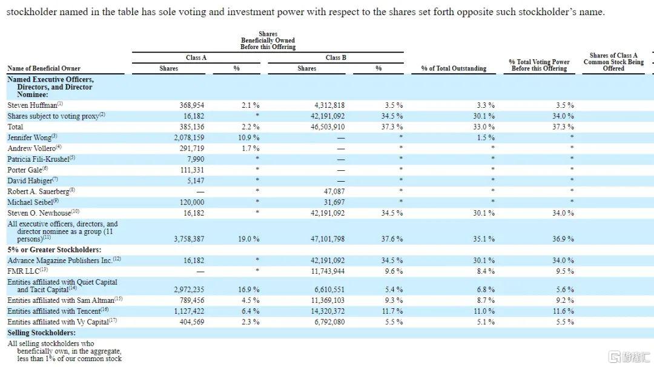Click the 'Class B' column group header
Image resolution: width=654 pixels, height=367 pixels.
(335, 58)
